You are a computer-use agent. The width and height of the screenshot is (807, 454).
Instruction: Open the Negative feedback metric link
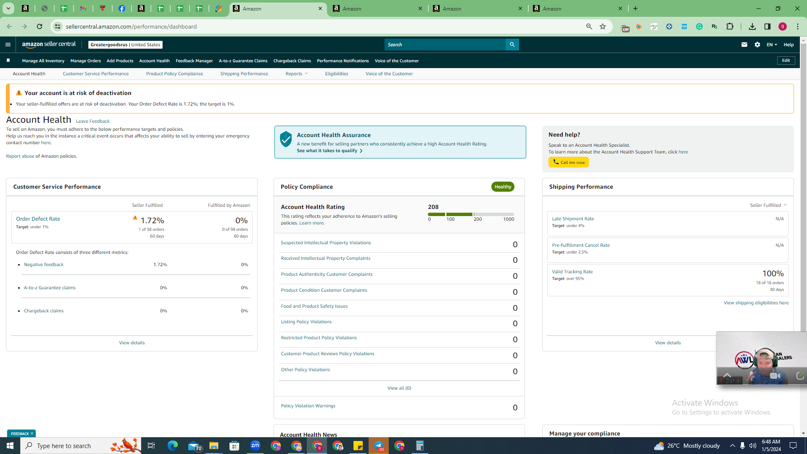[44, 264]
